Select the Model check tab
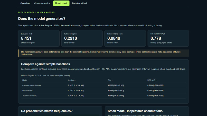207x116 pixels. (x=61, y=3)
